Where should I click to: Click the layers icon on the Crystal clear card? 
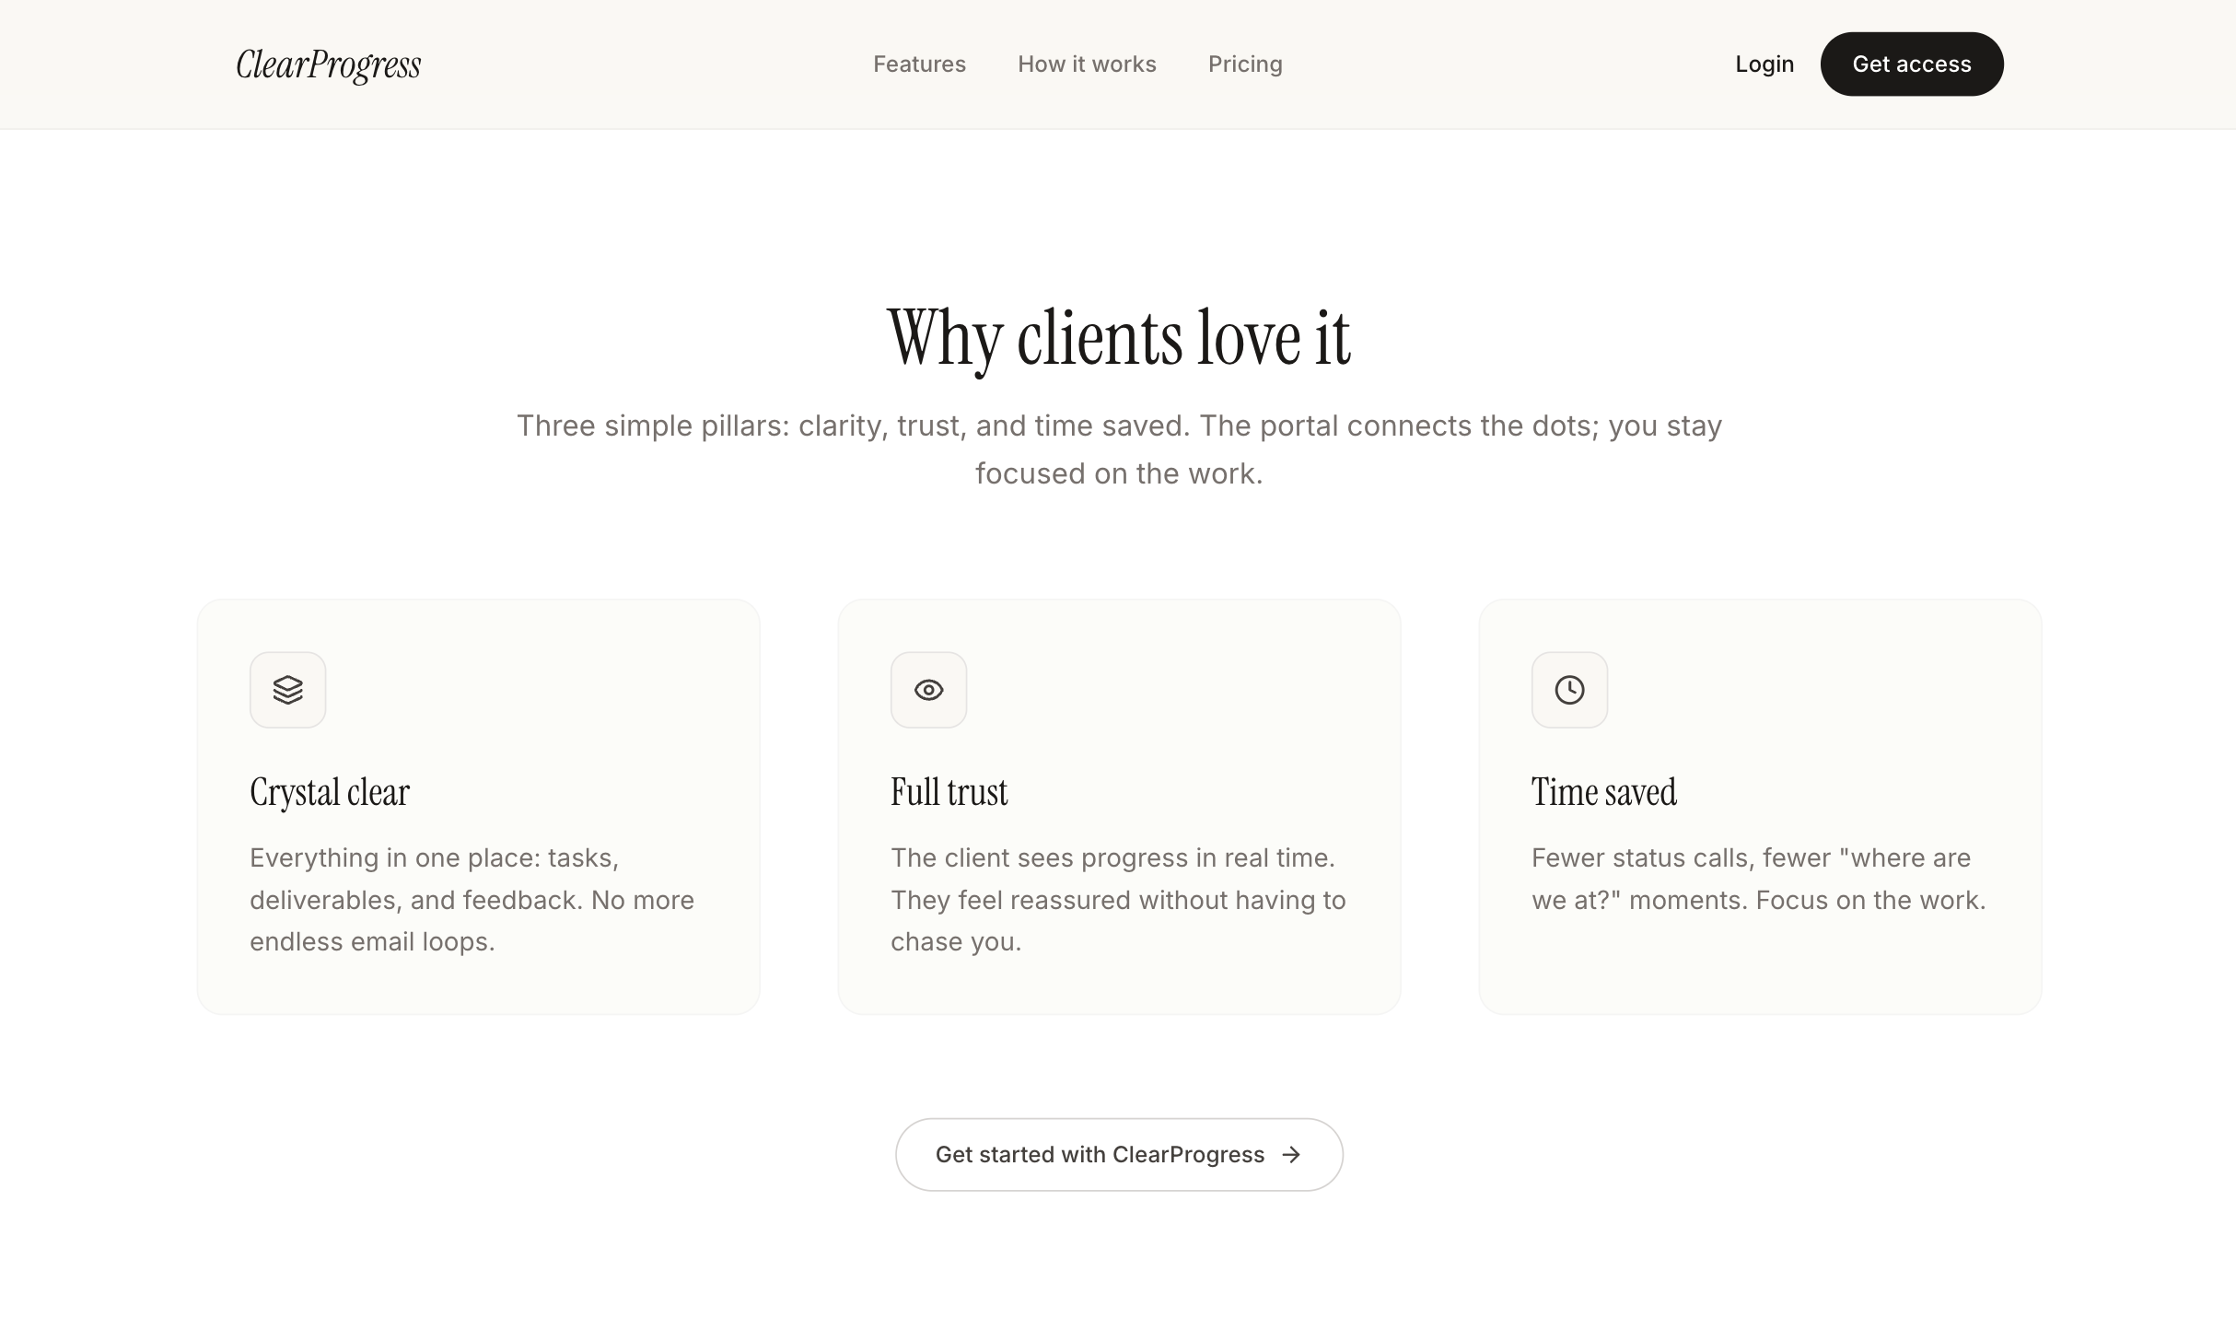coord(287,689)
